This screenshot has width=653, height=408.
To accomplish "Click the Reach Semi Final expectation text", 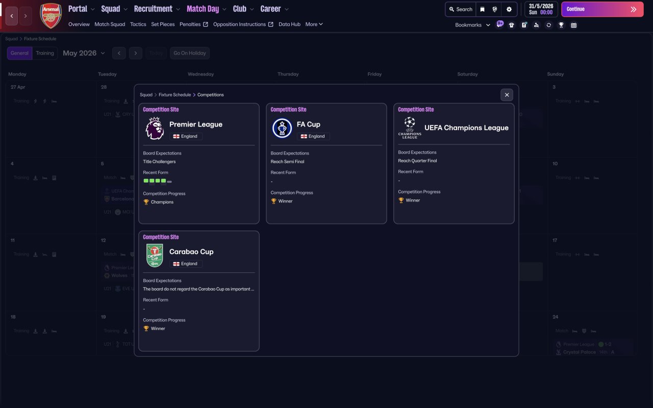I will [x=287, y=162].
